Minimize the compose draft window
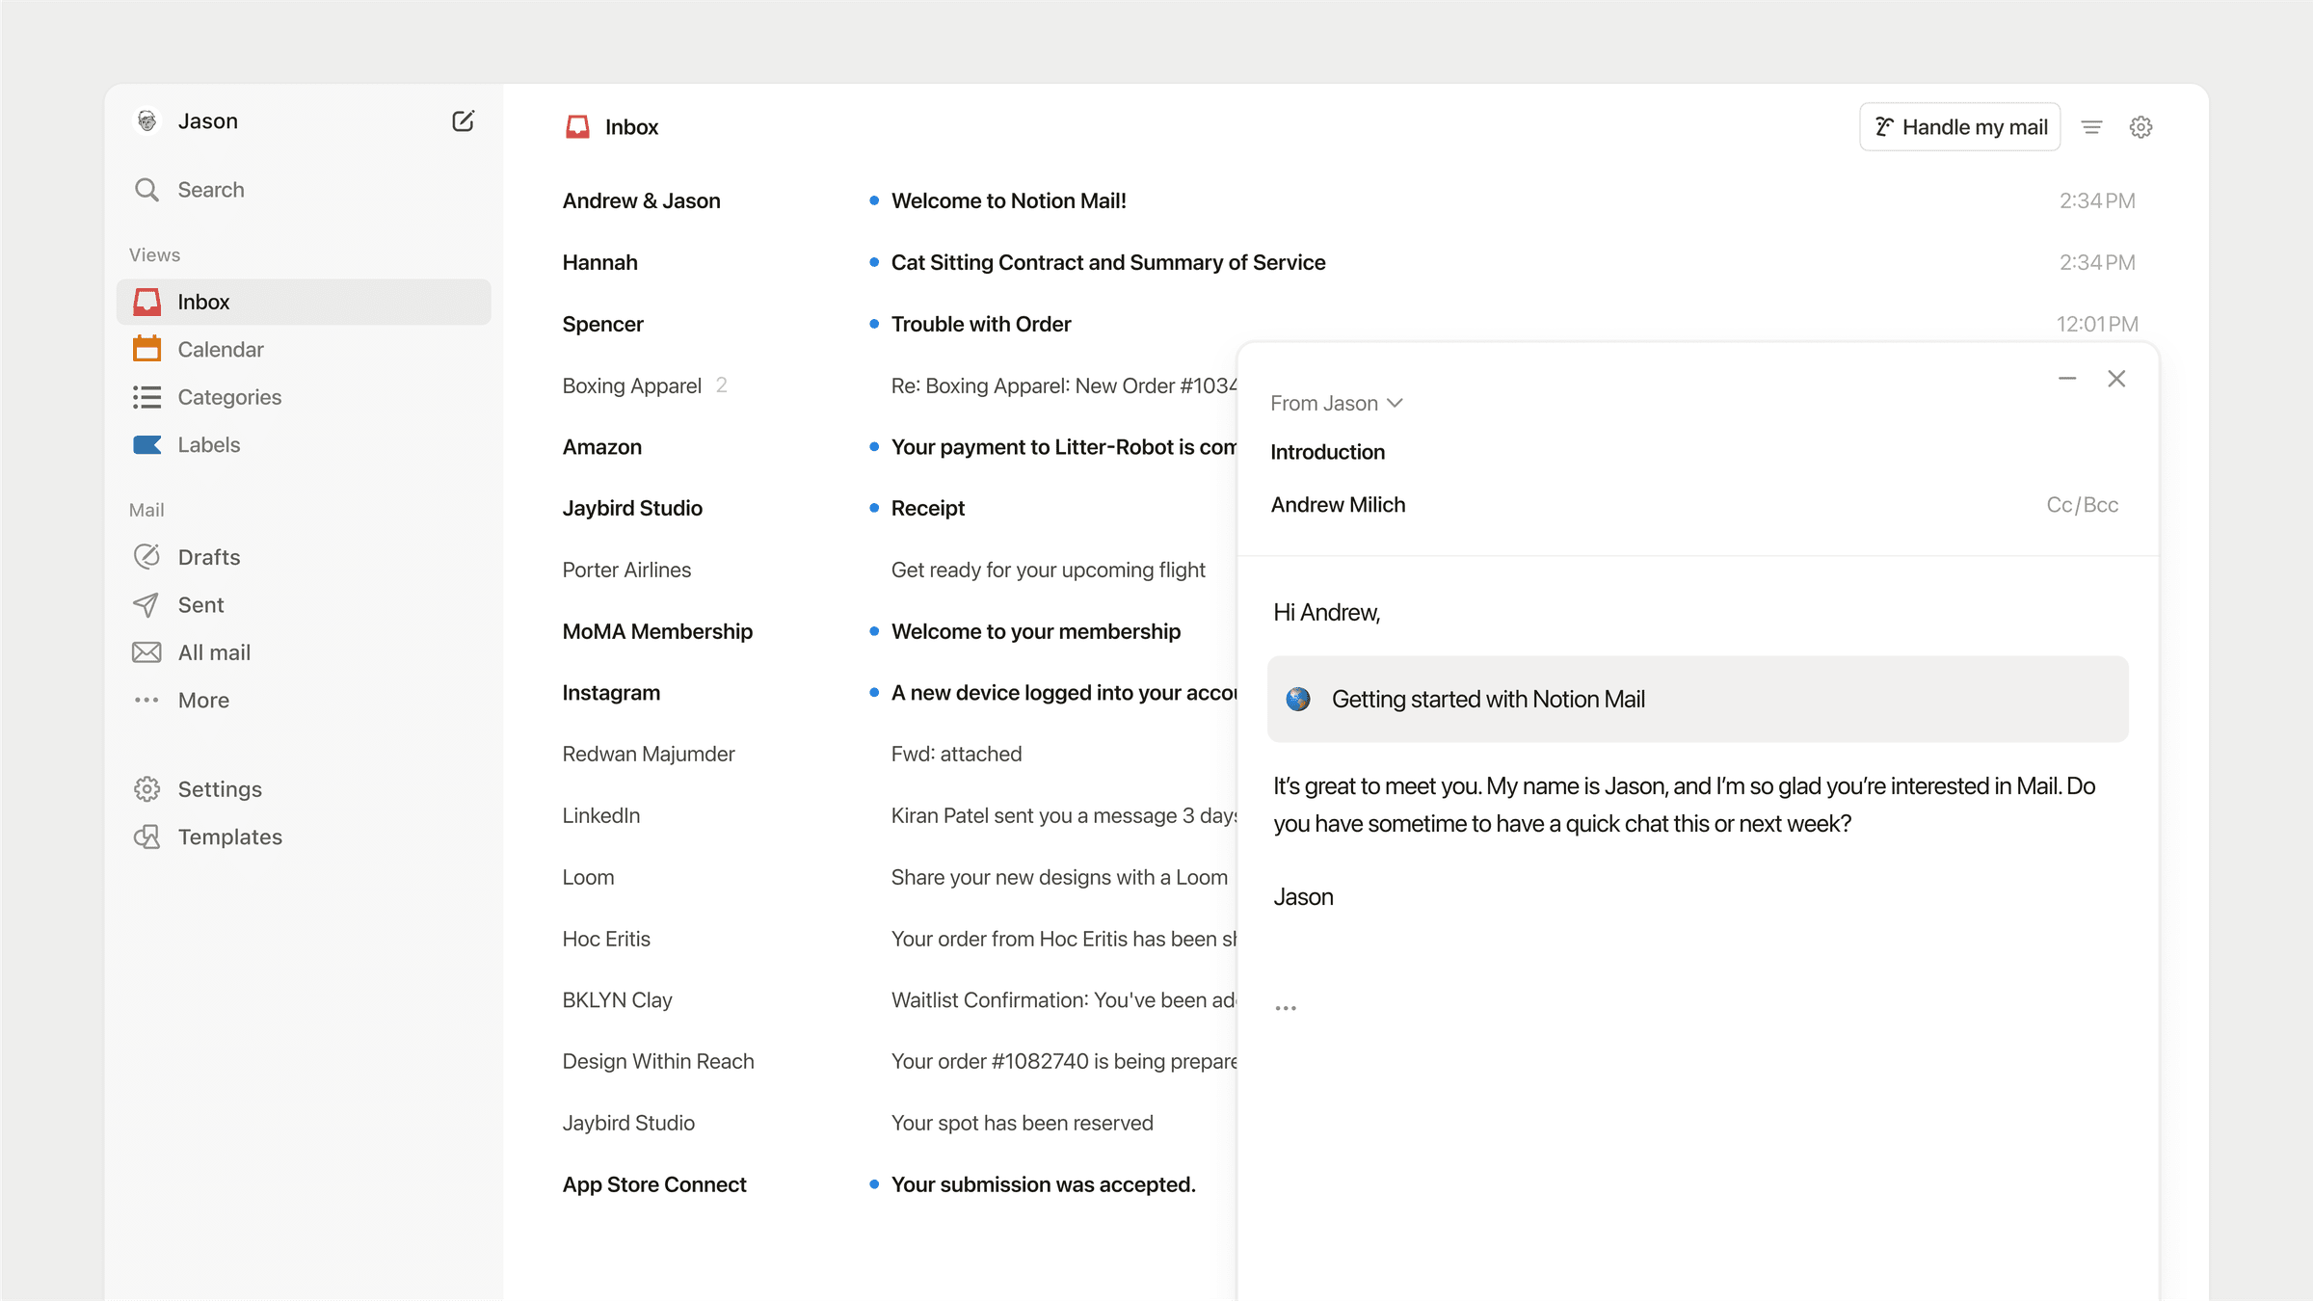 tap(2067, 379)
